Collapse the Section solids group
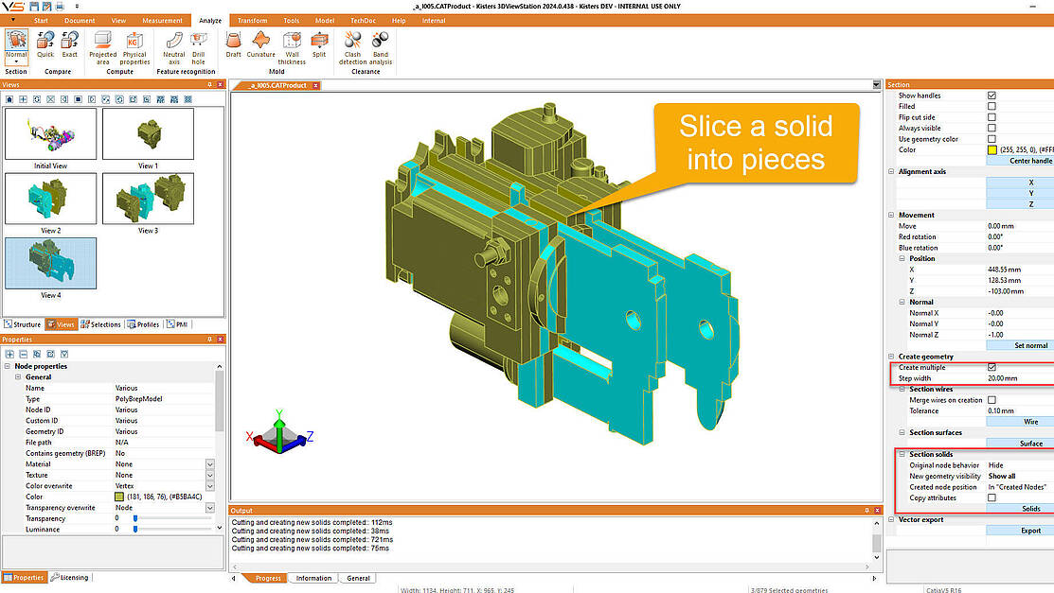1054x593 pixels. click(x=902, y=454)
